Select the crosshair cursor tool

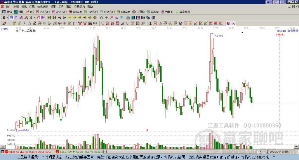(x=106, y=18)
